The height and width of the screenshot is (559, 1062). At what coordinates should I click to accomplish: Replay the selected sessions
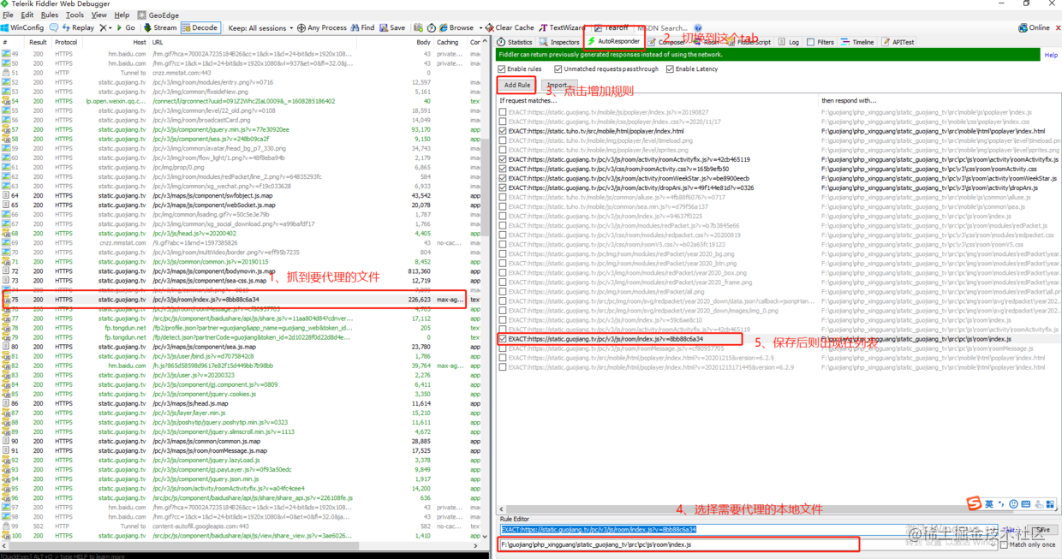point(77,27)
